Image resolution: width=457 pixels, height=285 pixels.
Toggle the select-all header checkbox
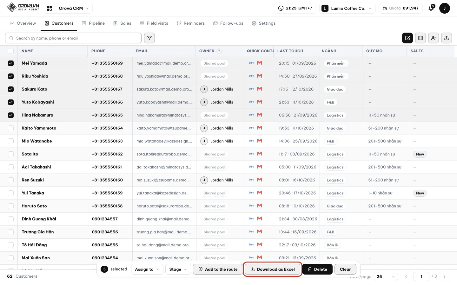pos(11,51)
